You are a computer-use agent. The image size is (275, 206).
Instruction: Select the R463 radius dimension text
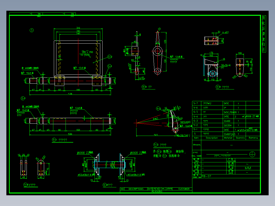click(155, 119)
